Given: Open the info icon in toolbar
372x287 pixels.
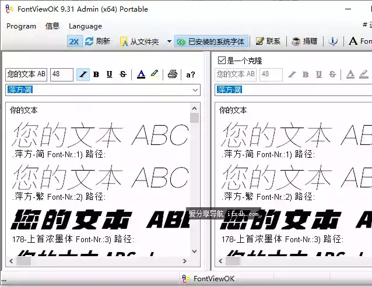Looking at the screenshot, I should point(333,41).
